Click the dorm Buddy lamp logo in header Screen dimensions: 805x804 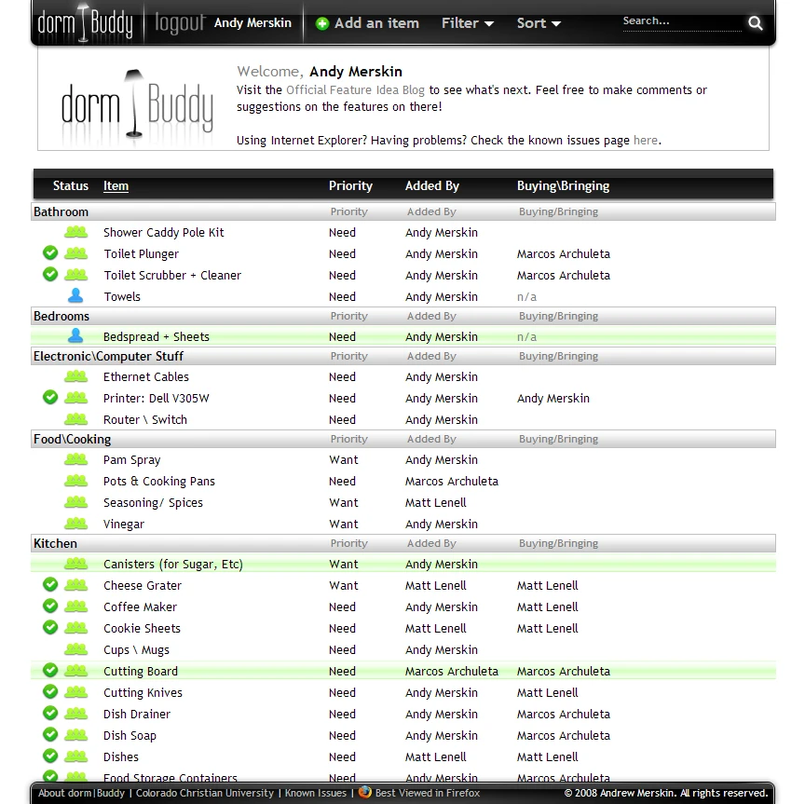point(86,24)
